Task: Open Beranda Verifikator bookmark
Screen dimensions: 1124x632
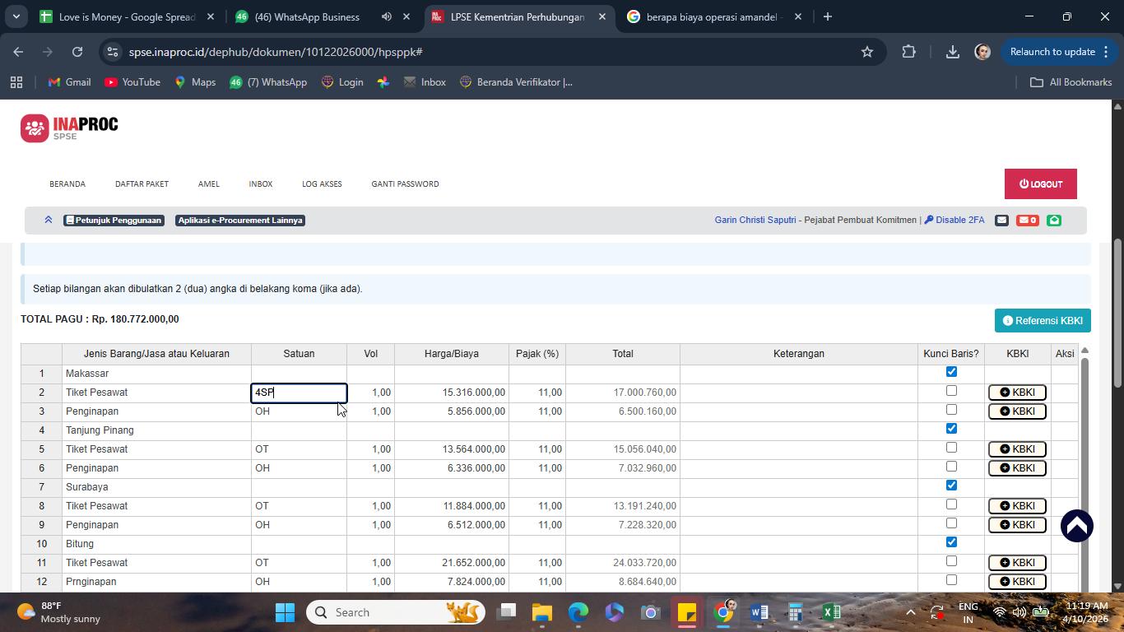Action: (516, 82)
